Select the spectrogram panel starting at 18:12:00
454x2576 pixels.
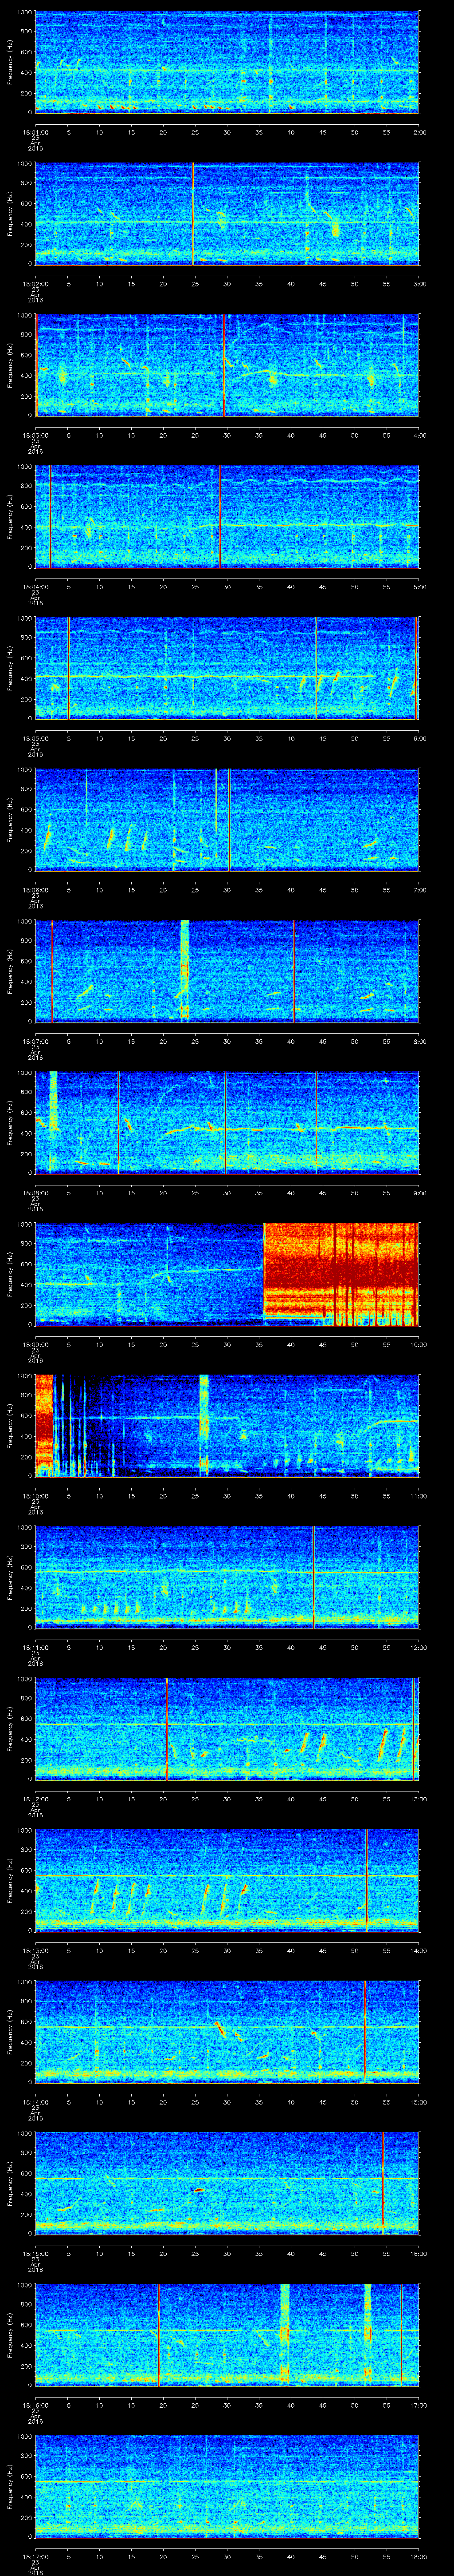coord(227,1729)
